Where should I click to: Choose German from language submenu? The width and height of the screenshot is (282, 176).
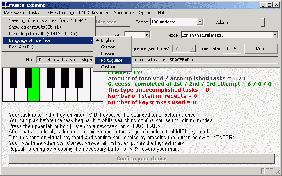108,47
